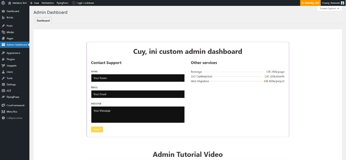Click the SEO Optimization service text
The height and width of the screenshot is (160, 346).
pos(201,77)
